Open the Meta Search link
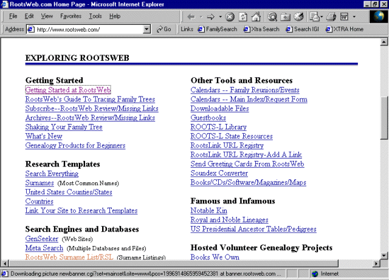 [x=44, y=248]
